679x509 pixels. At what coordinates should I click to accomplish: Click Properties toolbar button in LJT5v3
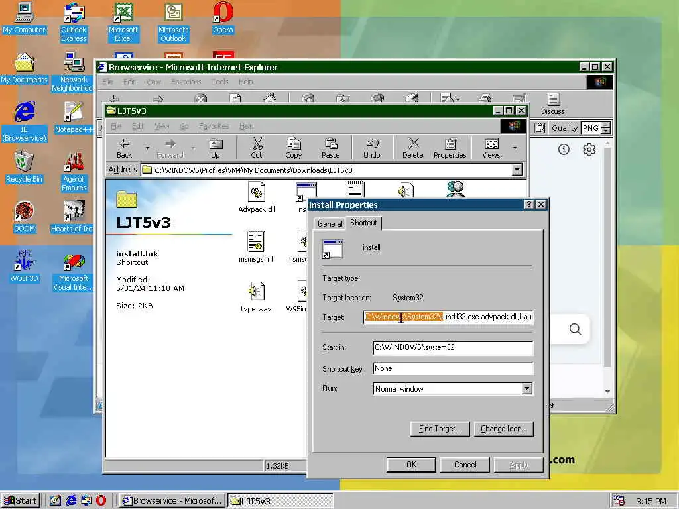point(450,148)
